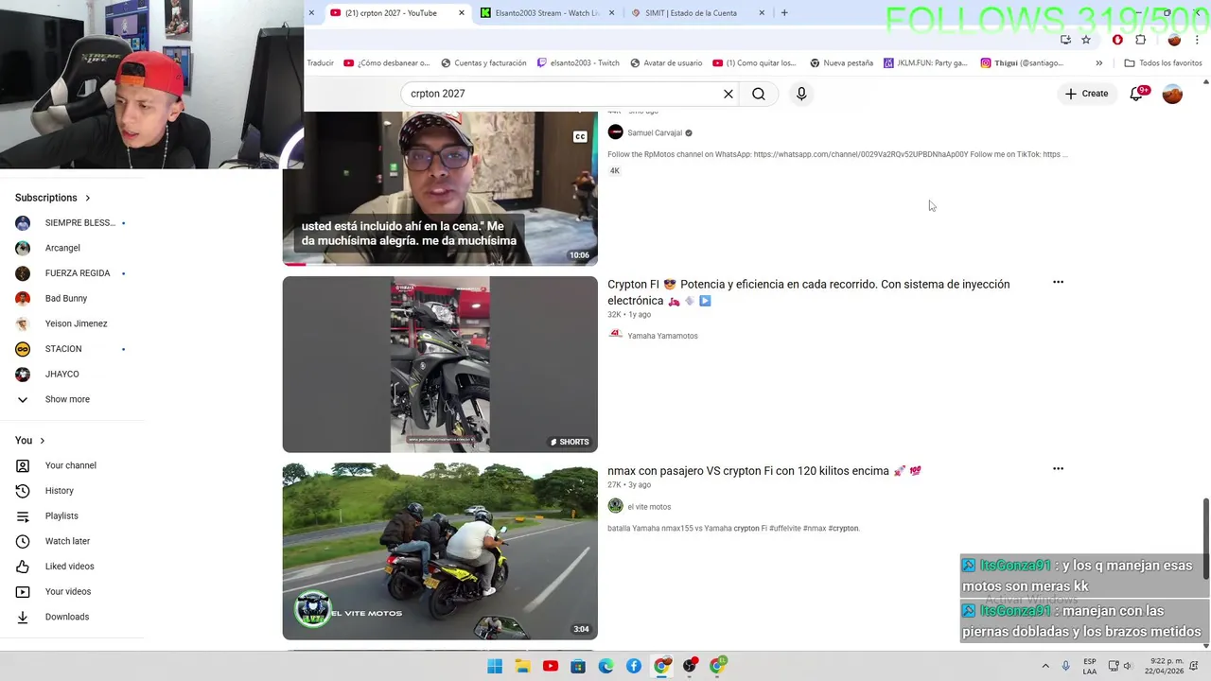Image resolution: width=1211 pixels, height=681 pixels.
Task: Open the Yeison Jimenez subscription
Action: pyautogui.click(x=76, y=323)
